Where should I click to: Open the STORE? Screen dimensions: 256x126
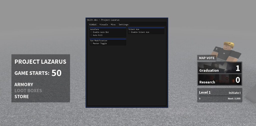tap(21, 96)
